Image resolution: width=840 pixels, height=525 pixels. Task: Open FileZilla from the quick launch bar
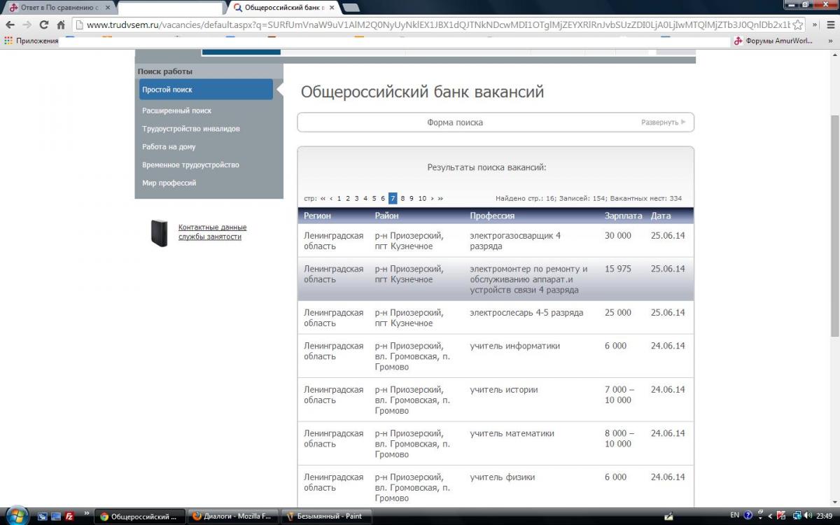click(69, 516)
